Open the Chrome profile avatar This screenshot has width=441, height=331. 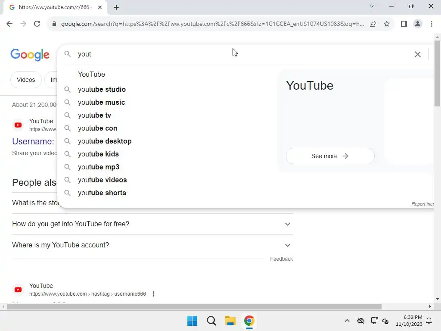418,24
